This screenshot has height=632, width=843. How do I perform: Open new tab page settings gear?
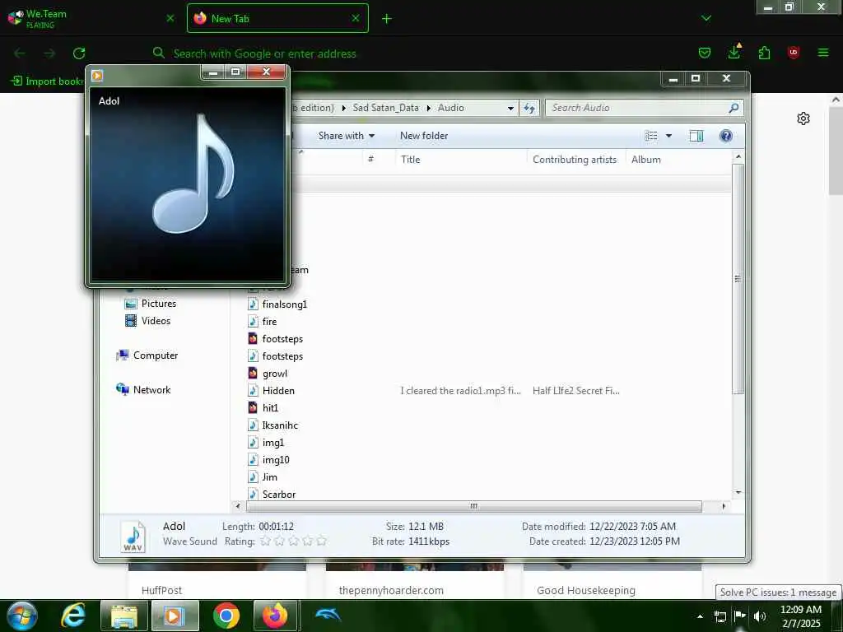[803, 118]
